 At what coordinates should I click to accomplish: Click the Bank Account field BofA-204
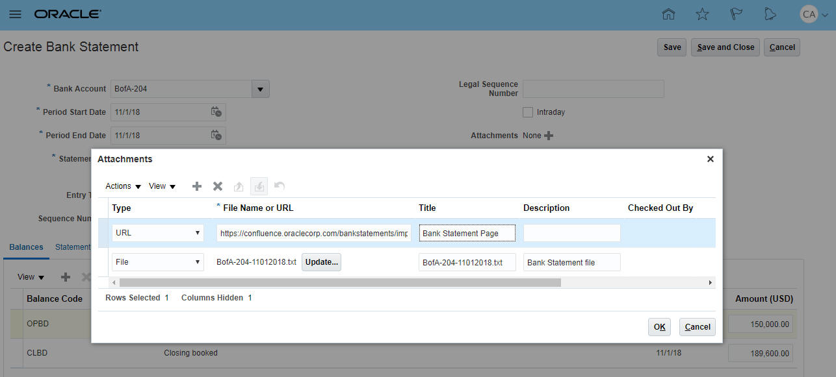181,89
